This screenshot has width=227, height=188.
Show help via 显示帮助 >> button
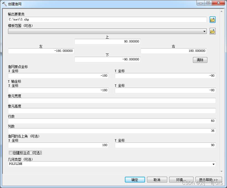pos(209,180)
